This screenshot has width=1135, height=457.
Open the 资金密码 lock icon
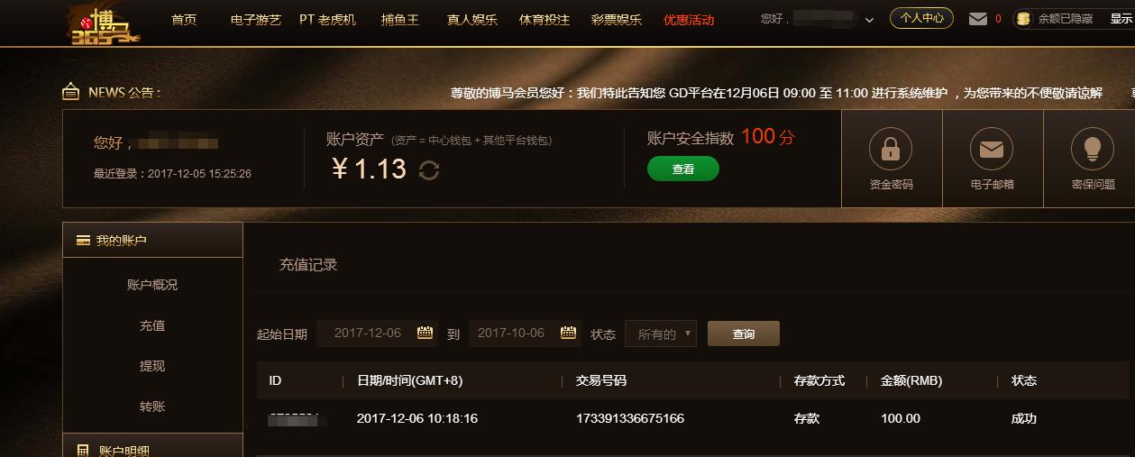tap(891, 148)
